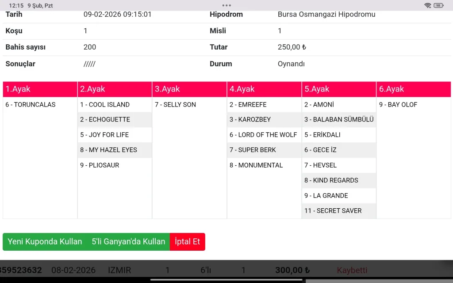Screen dimensions: 453x283
Task: Select the 1.Ayak column header
Action: 40,89
